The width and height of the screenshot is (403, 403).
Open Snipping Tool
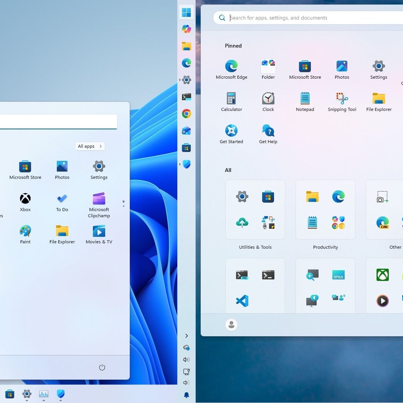342,102
